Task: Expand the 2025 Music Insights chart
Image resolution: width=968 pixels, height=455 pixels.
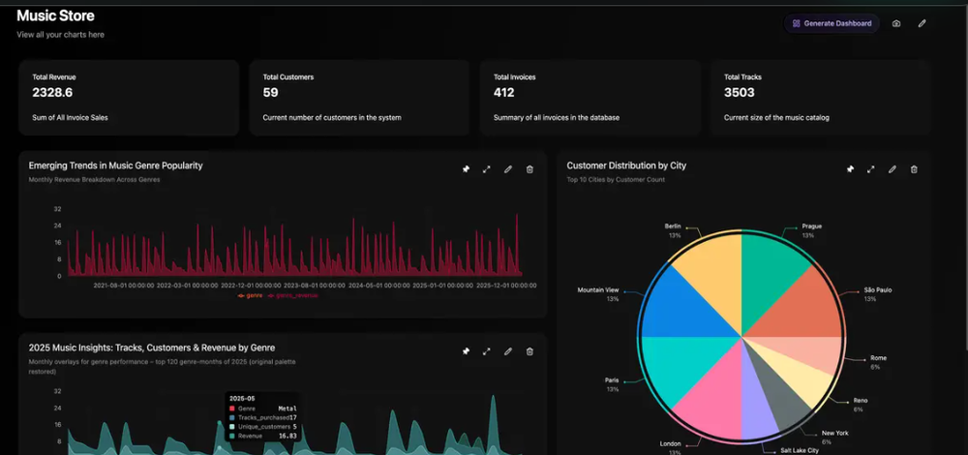Action: click(487, 351)
